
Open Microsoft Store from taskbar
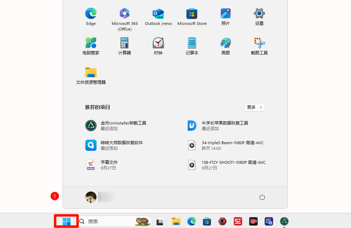[x=207, y=221]
